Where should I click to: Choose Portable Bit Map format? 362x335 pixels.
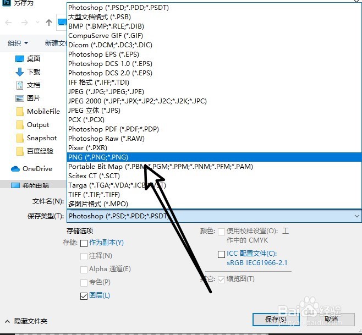[214, 167]
